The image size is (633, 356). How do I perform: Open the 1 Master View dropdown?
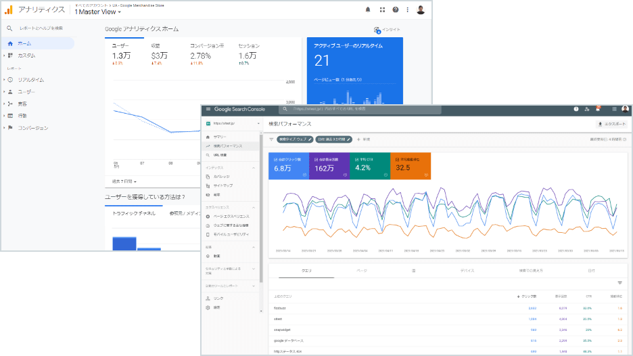click(x=98, y=12)
